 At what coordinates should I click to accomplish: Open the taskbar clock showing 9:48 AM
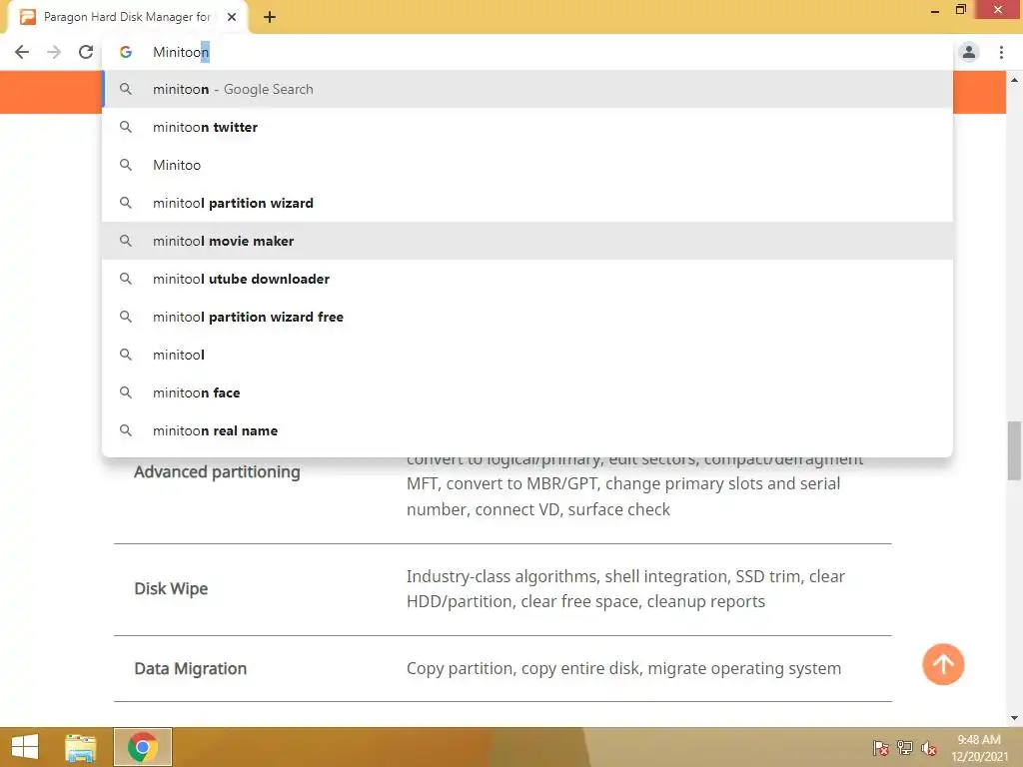click(979, 748)
